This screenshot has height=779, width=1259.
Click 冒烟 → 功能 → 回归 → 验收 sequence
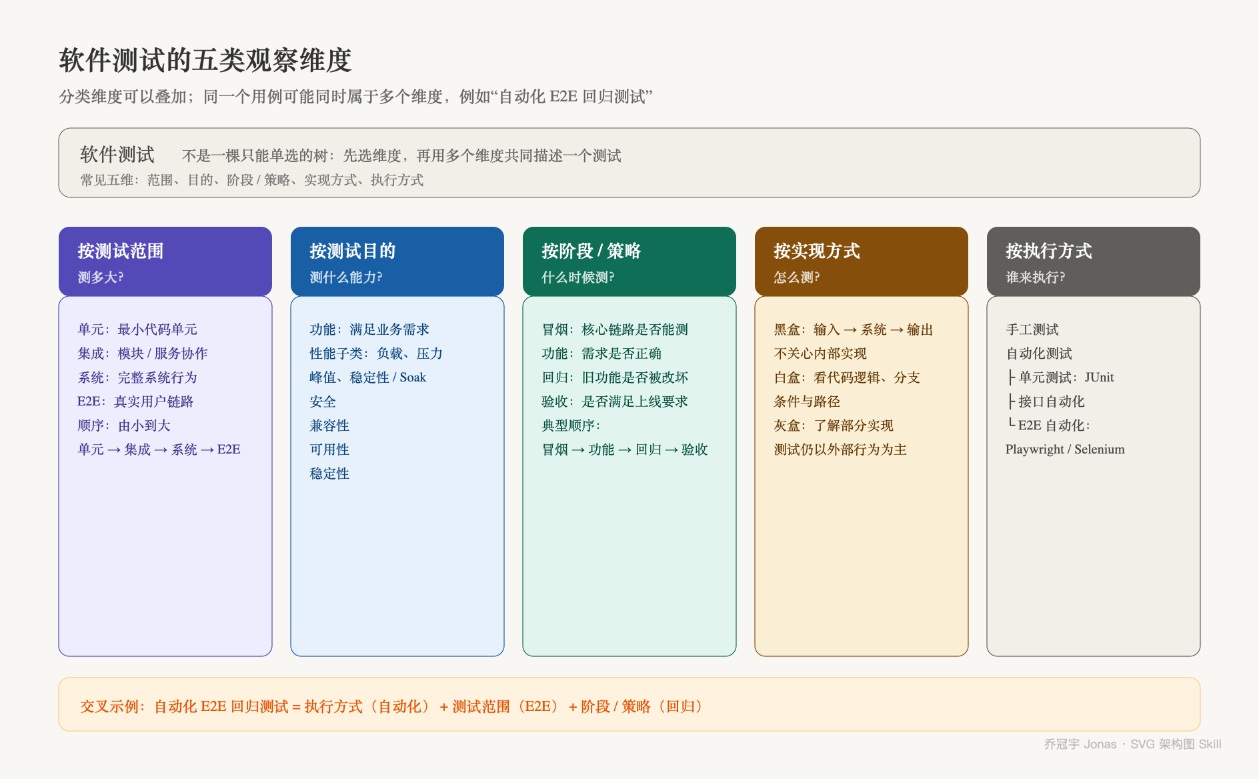tap(625, 450)
